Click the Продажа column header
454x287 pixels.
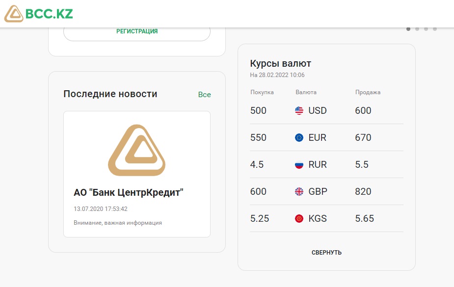click(368, 92)
